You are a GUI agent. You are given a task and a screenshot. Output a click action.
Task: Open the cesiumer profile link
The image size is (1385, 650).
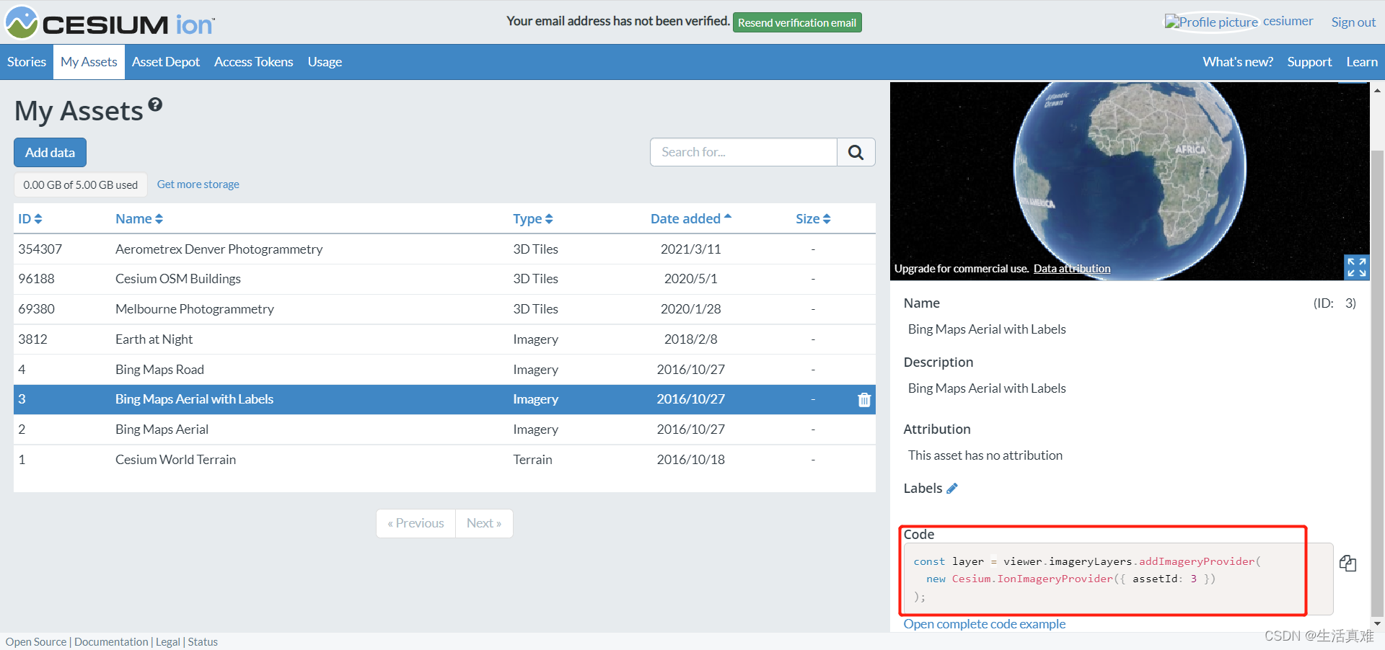1288,22
